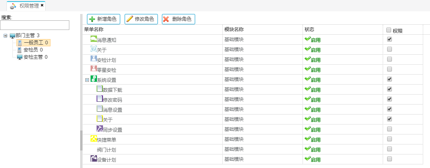
Task: Collapse the 部门主管 tree node
Action: (x=5, y=36)
